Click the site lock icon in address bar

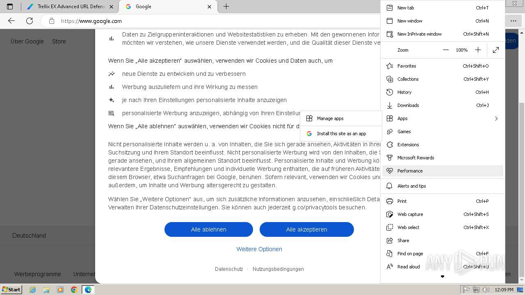pyautogui.click(x=52, y=21)
